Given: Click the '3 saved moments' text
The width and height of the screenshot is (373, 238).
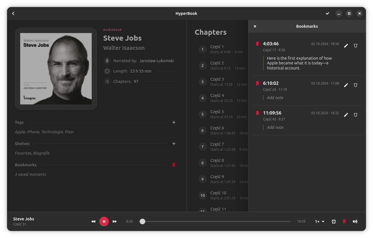Looking at the screenshot, I should pos(31,174).
